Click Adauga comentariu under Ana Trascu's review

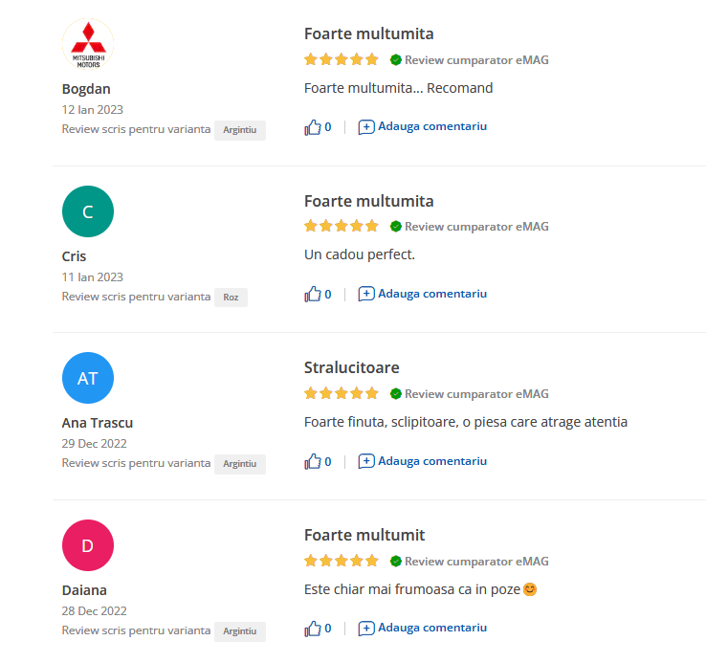(x=432, y=461)
